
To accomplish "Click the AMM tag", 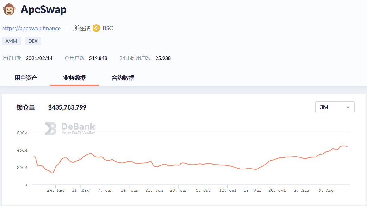I will coord(11,41).
